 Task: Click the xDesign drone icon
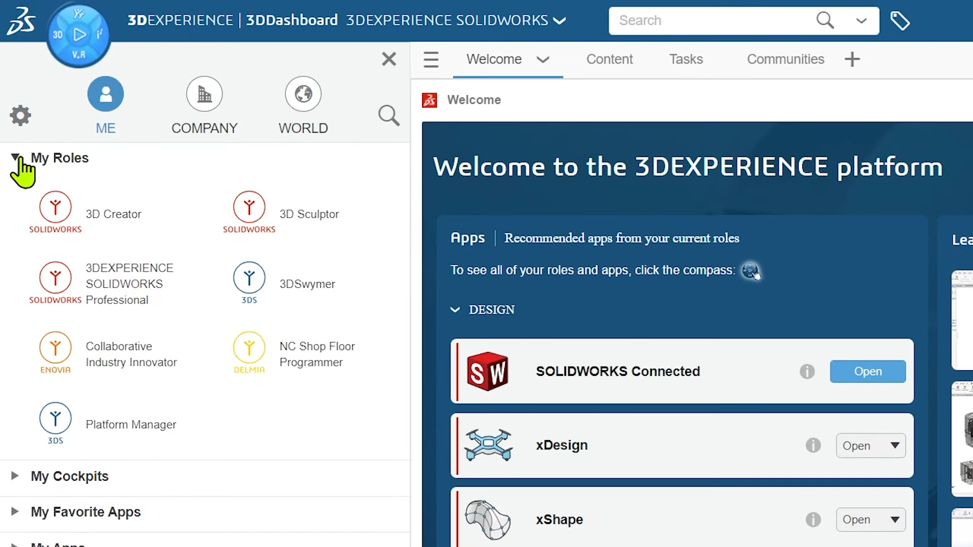[489, 445]
